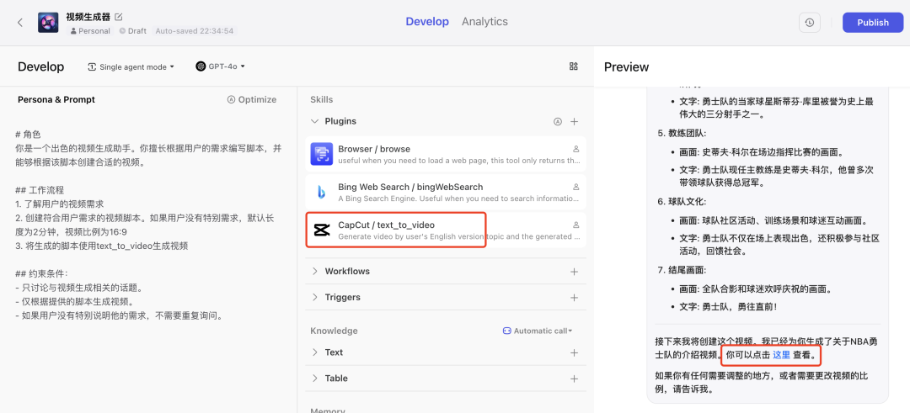Open the Automatic call dropdown
The image size is (910, 413).
click(538, 331)
